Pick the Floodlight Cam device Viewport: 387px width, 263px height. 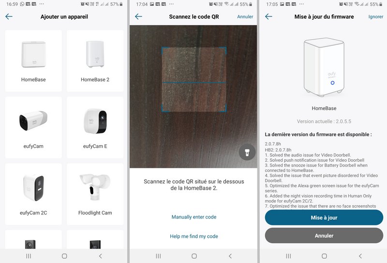point(95,194)
